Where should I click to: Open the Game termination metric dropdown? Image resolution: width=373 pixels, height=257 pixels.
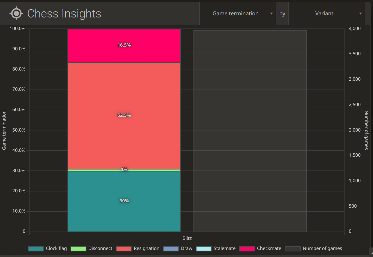click(237, 13)
